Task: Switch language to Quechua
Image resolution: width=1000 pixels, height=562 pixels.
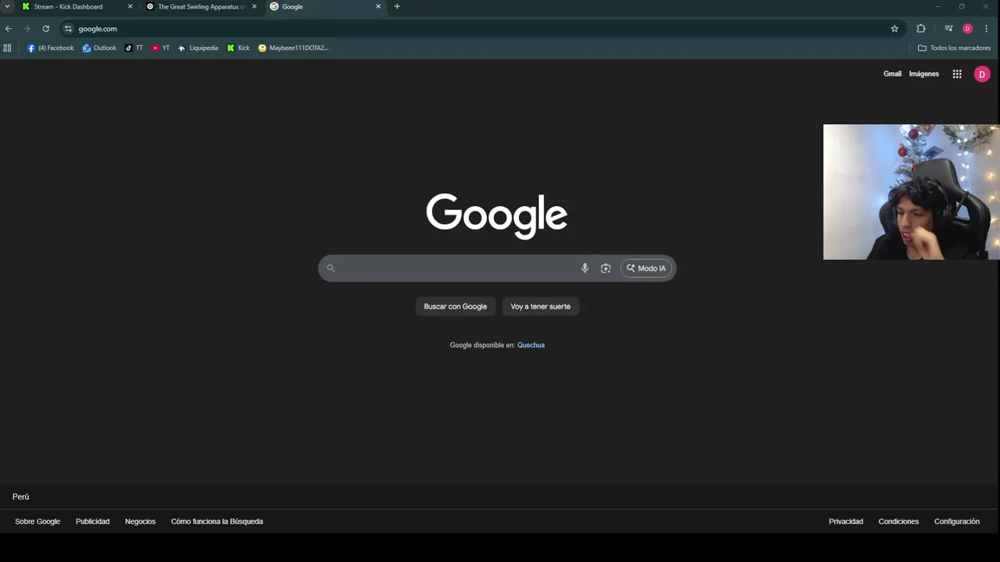Action: [x=530, y=345]
